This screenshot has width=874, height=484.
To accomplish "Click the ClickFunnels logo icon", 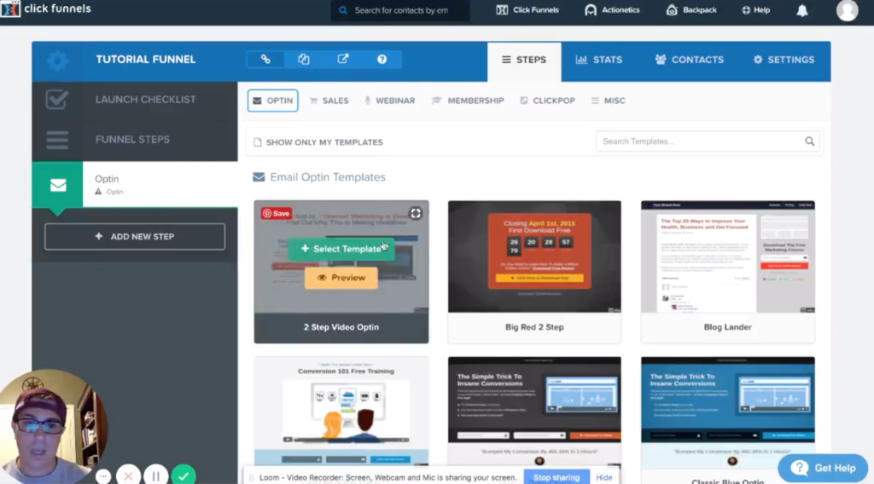I will point(10,9).
